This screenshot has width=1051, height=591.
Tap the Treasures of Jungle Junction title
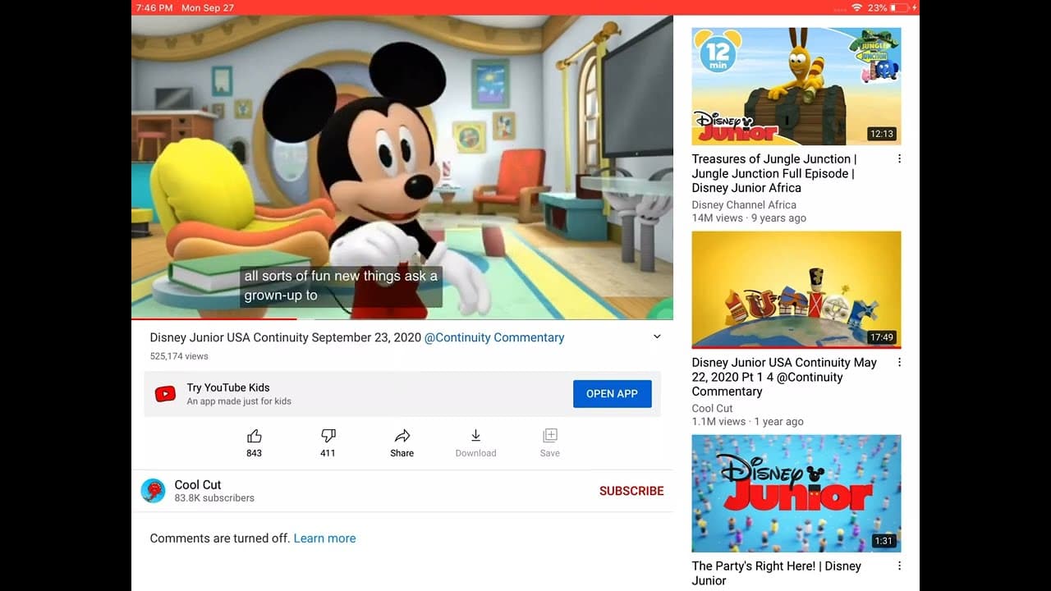point(774,173)
